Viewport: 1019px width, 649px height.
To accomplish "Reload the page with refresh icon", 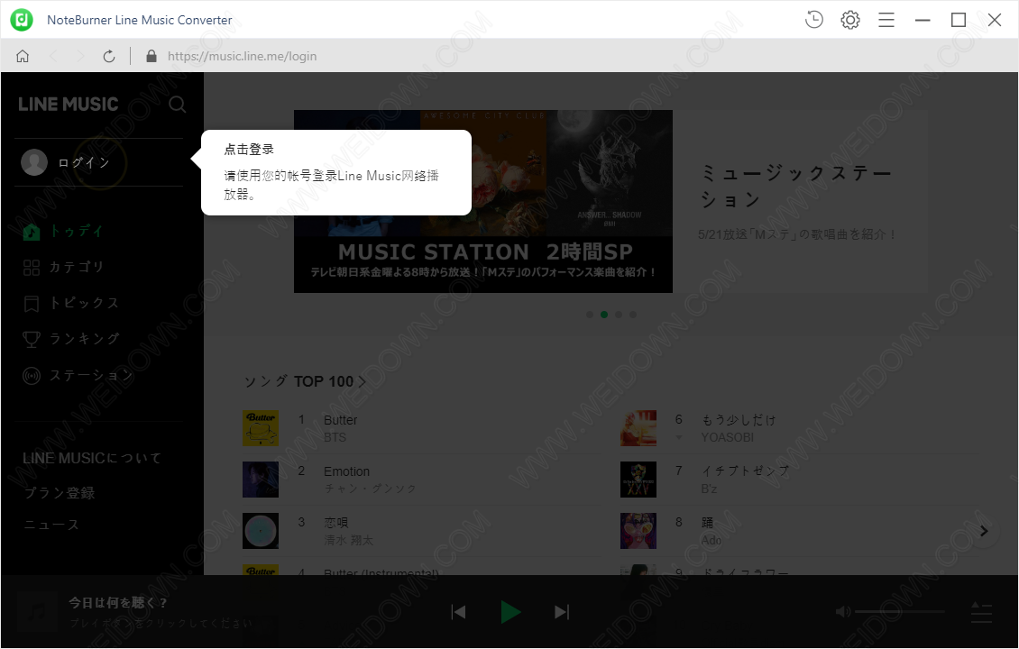I will coord(109,56).
